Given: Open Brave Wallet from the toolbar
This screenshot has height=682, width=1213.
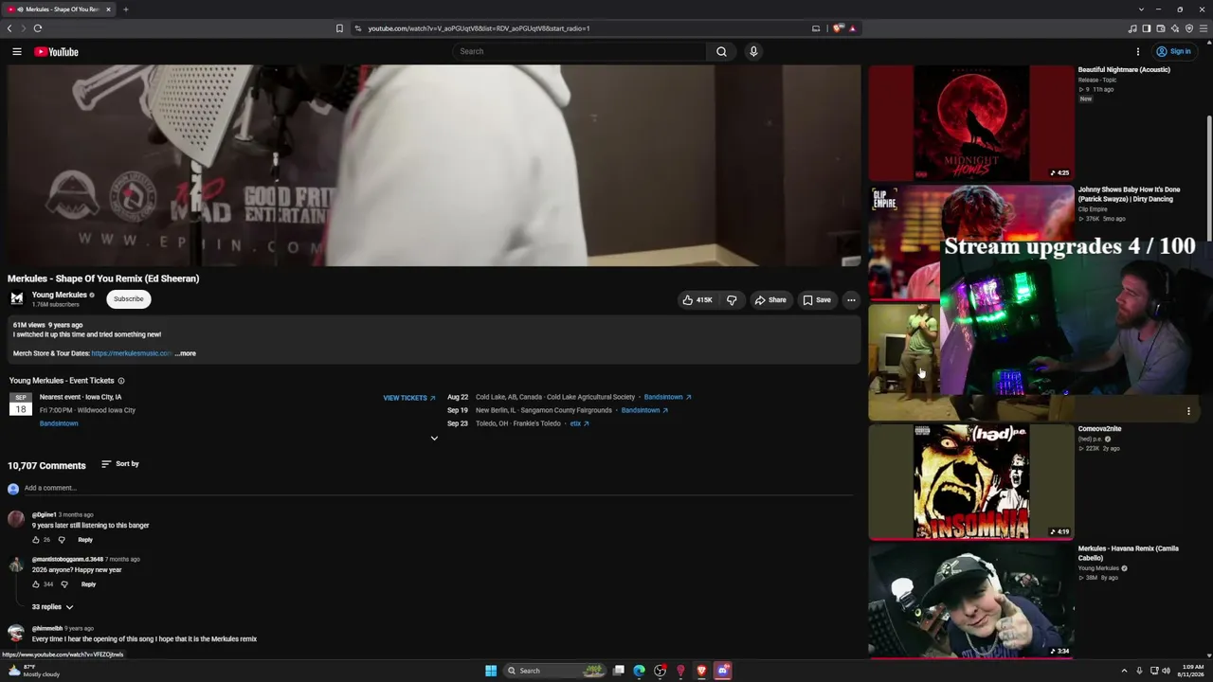Looking at the screenshot, I should click(x=1160, y=28).
